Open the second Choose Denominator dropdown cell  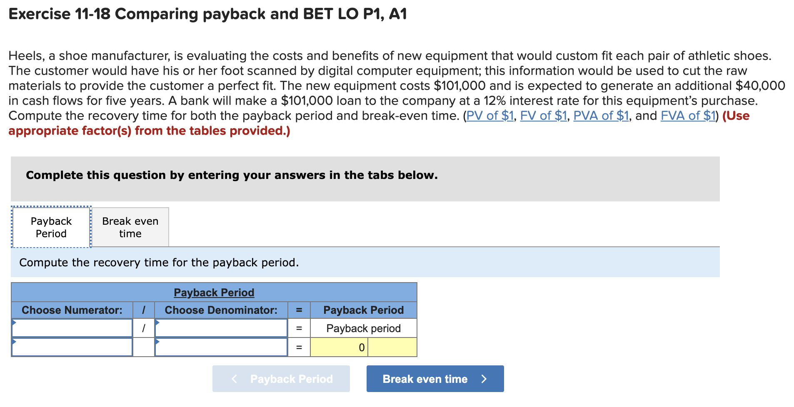click(221, 347)
